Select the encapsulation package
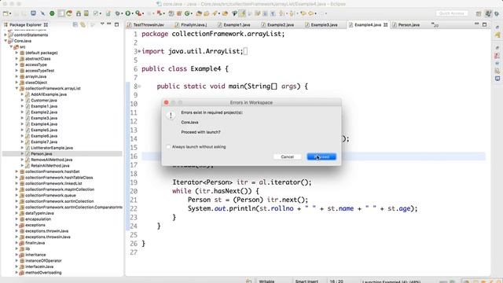Screen dimensions: 503x283 (x=38, y=219)
